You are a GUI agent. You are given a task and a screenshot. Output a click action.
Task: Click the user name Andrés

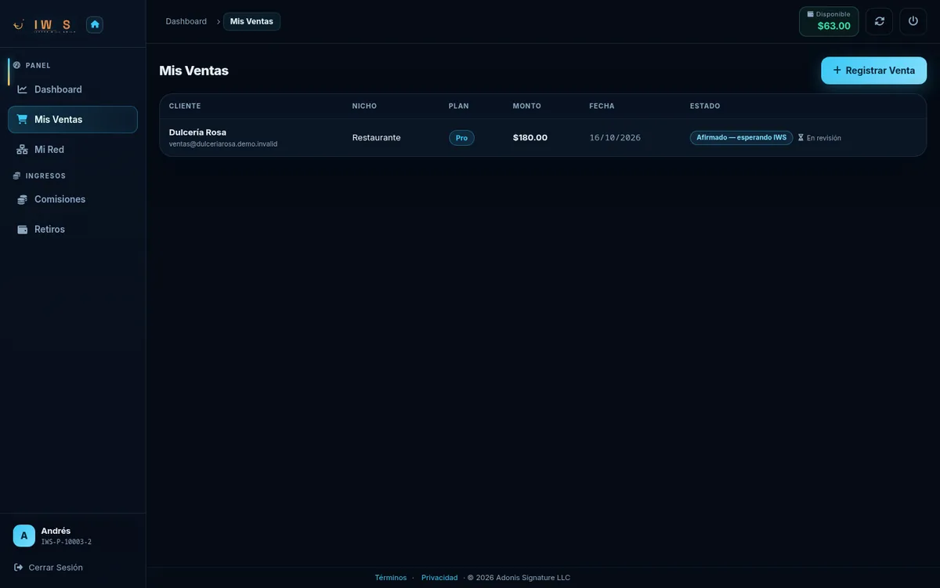(56, 531)
